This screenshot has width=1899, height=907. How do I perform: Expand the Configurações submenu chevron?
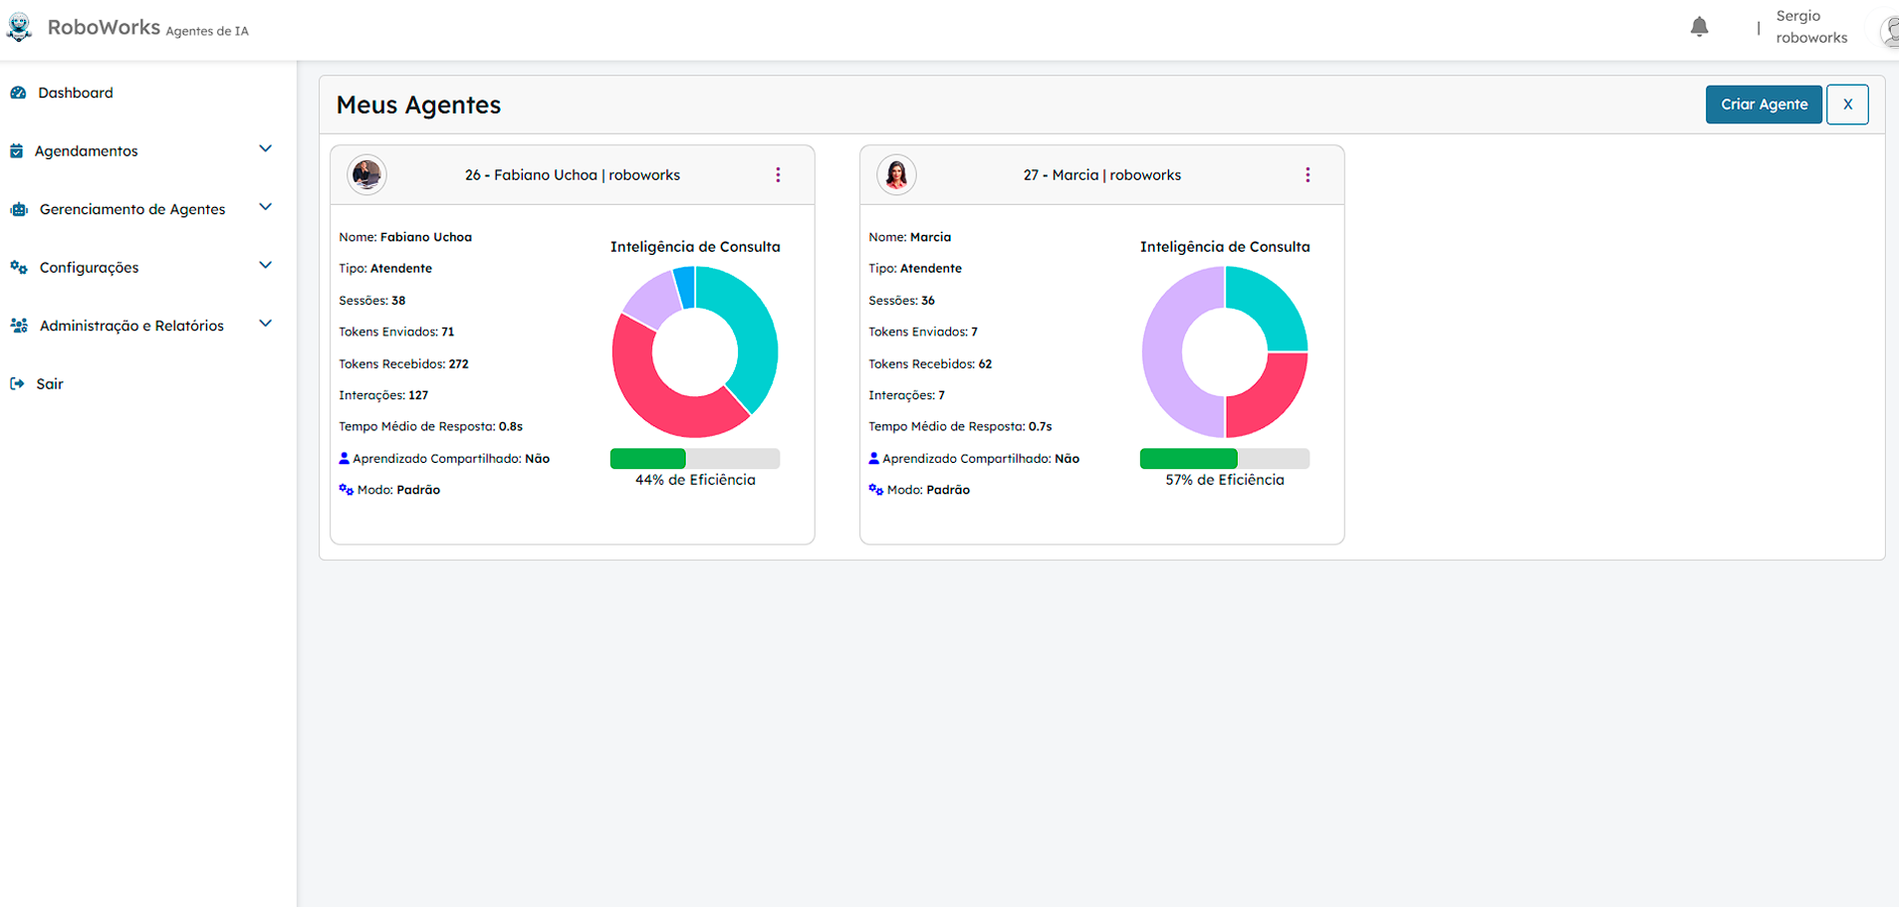click(265, 266)
